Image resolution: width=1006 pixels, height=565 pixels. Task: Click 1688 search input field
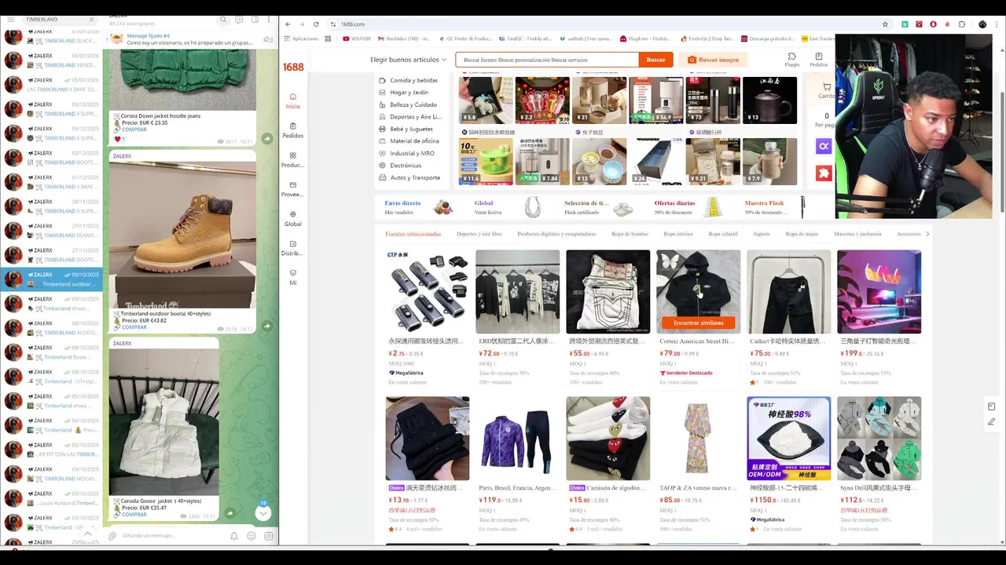point(547,60)
